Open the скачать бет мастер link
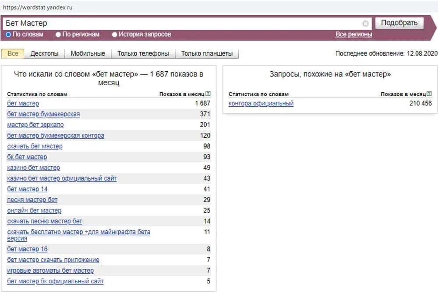Image resolution: width=438 pixels, height=292 pixels. (x=35, y=146)
